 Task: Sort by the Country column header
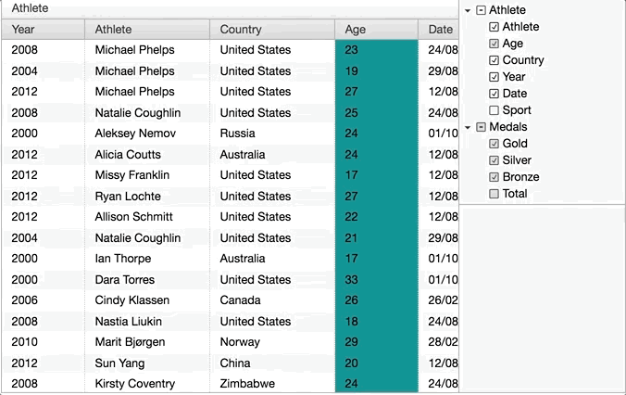[x=272, y=29]
